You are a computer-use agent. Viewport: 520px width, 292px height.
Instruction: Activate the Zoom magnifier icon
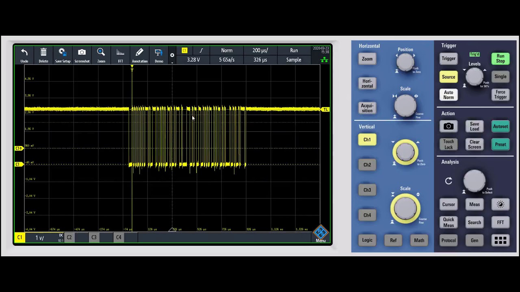point(101,52)
